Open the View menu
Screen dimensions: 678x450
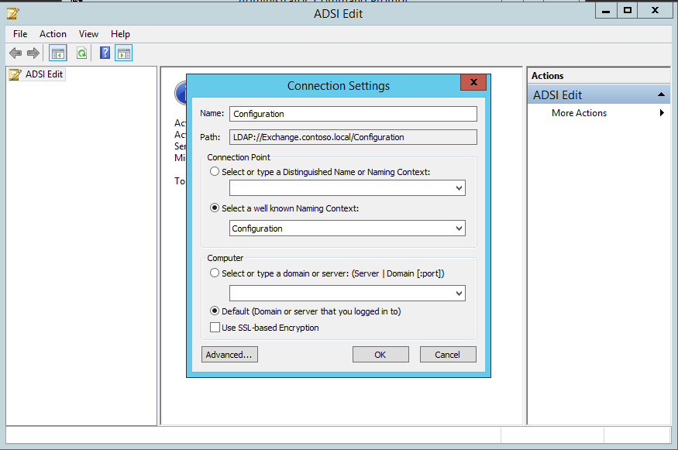(x=88, y=34)
